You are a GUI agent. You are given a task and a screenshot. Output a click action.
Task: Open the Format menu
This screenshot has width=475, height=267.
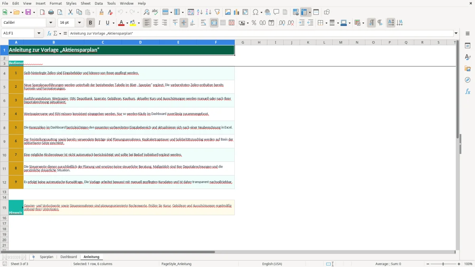[55, 3]
